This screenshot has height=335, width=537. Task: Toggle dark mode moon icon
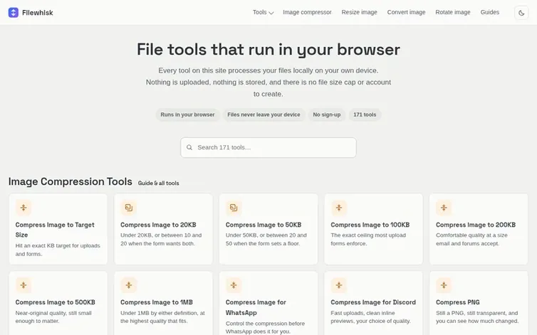point(521,13)
